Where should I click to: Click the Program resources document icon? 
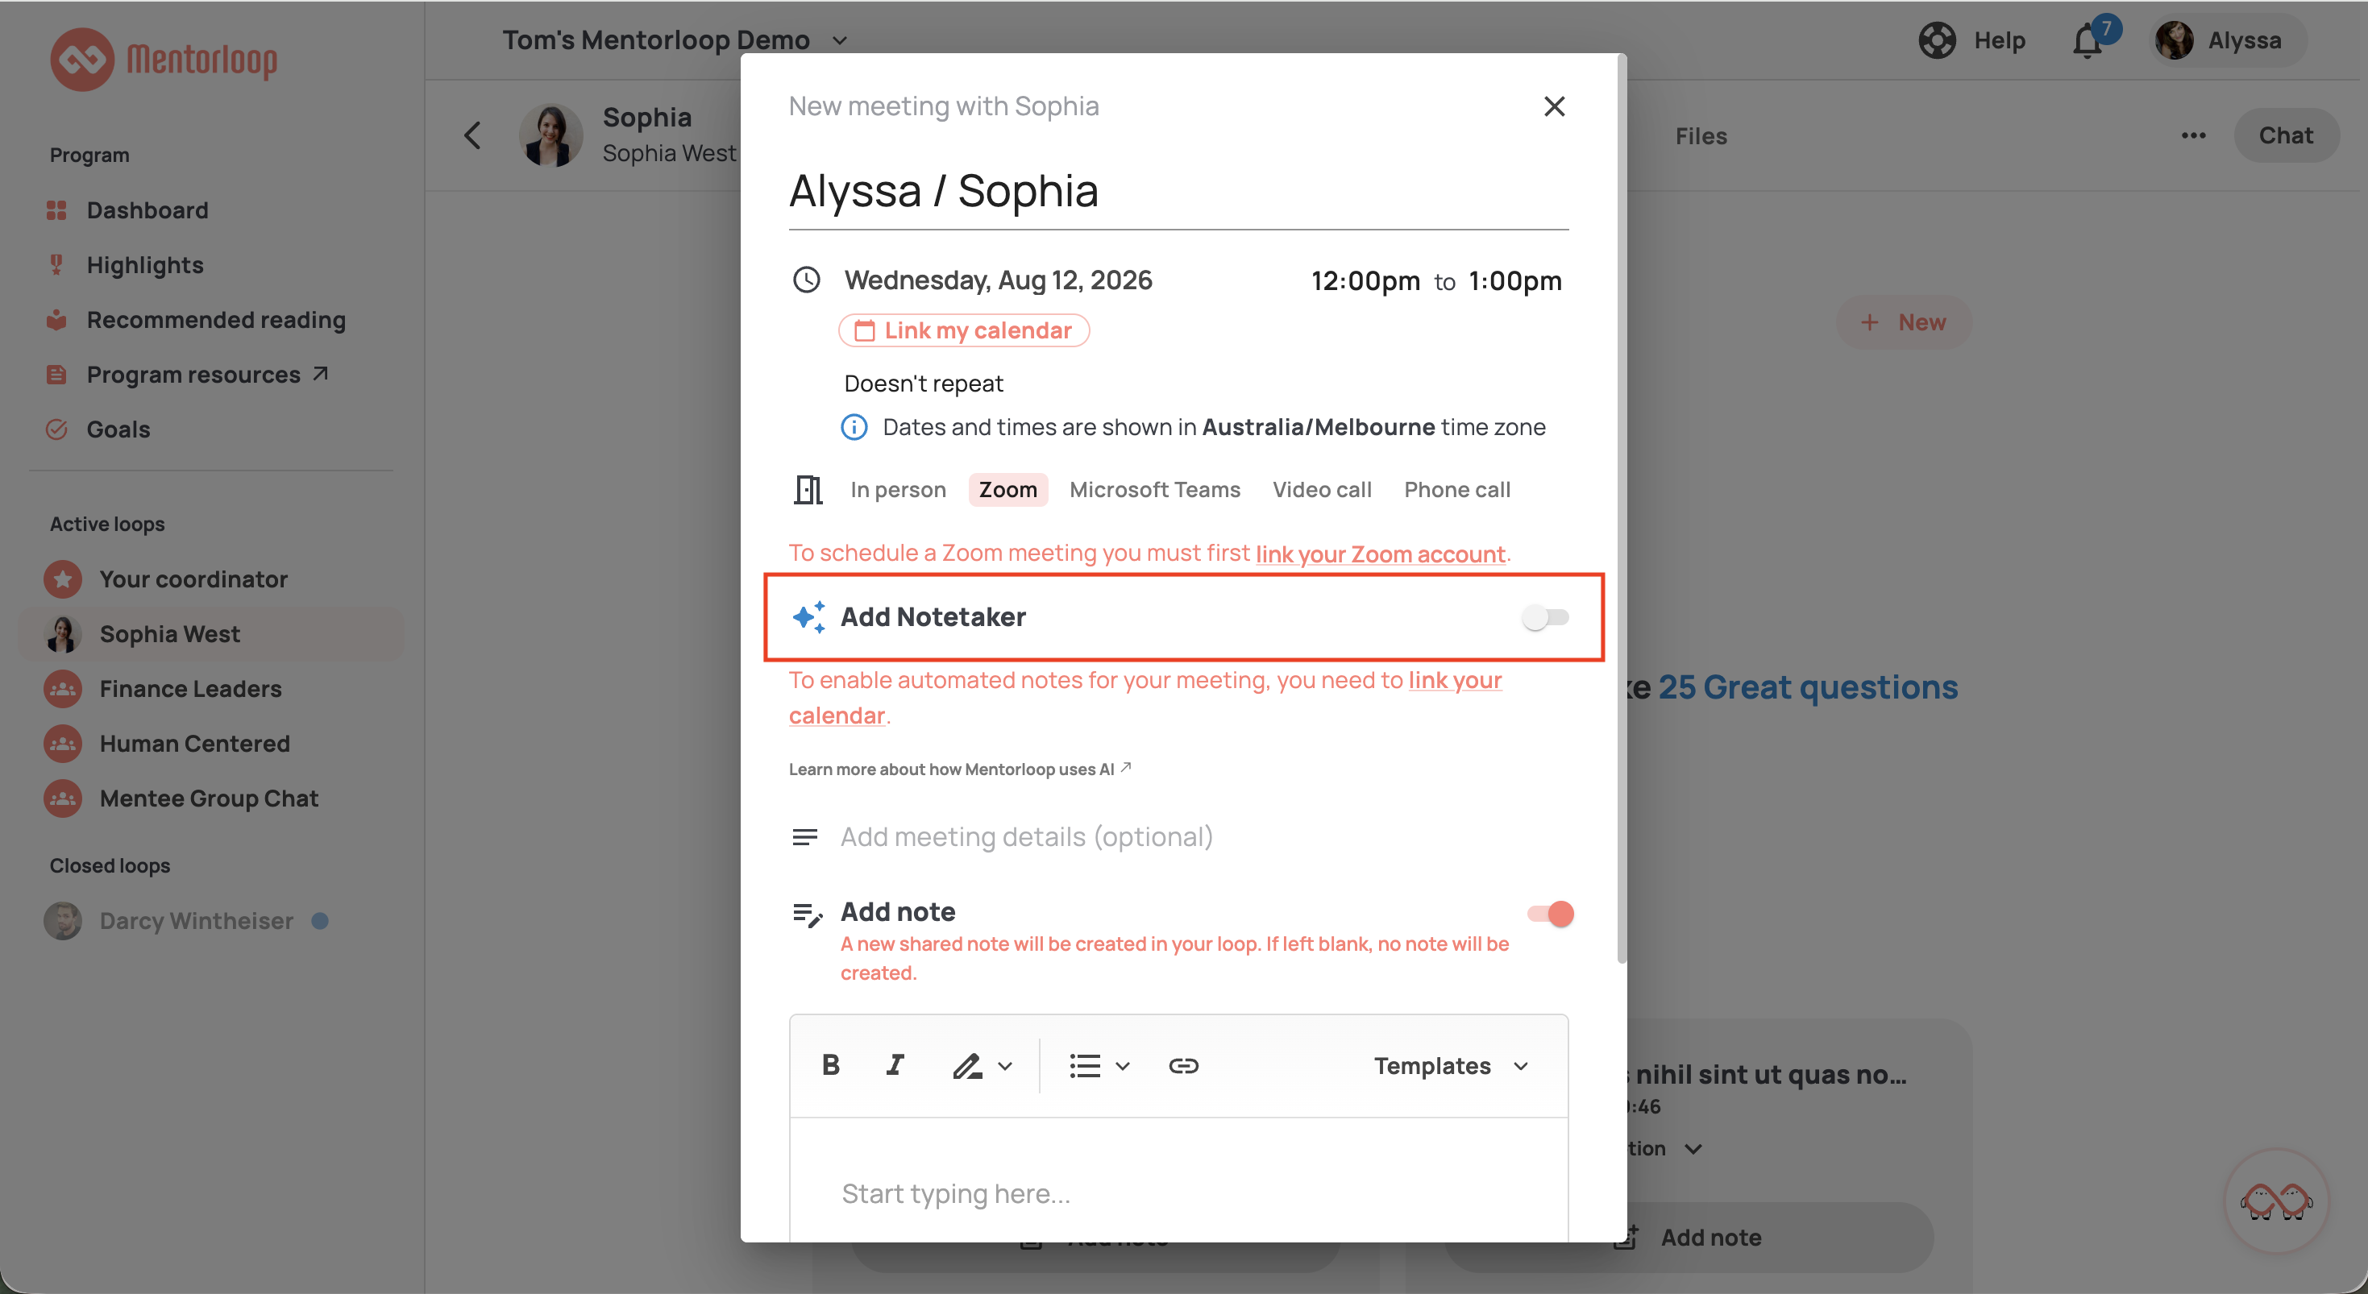[56, 374]
